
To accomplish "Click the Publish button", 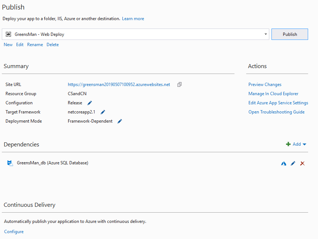I will [289, 34].
